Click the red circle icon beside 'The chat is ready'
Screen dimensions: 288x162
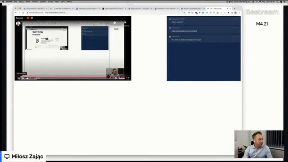coord(170,37)
